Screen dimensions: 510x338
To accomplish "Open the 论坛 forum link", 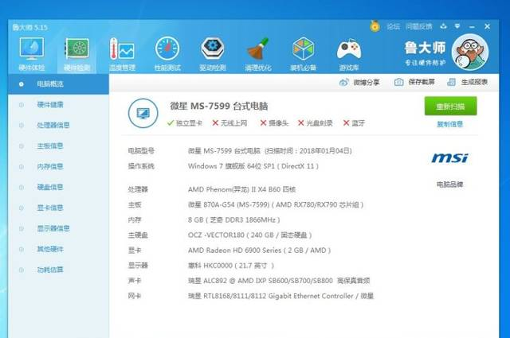I will point(393,26).
